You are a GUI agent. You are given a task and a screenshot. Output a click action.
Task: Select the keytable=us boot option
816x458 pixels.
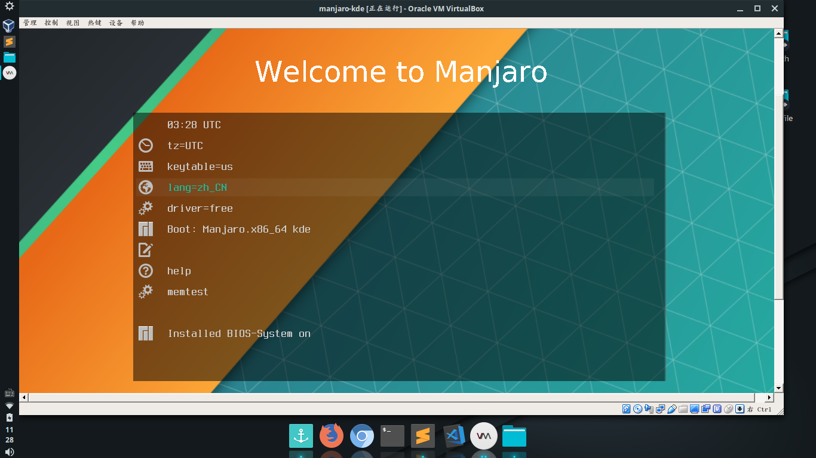(395, 166)
